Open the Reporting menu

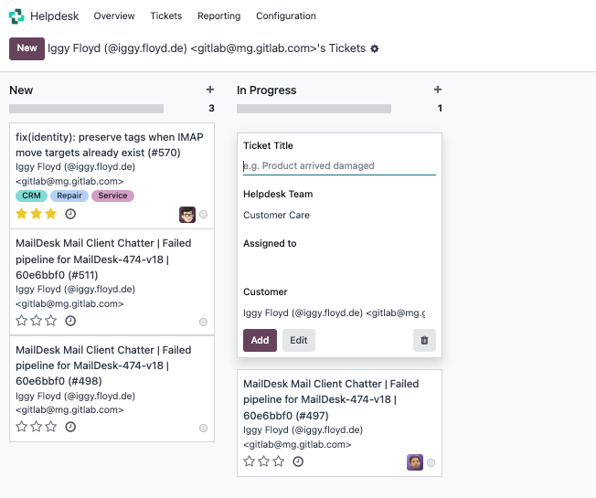click(x=219, y=16)
